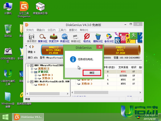Close the disk map panel with small x
Screen dimensions: 161x121
pos(26,46)
